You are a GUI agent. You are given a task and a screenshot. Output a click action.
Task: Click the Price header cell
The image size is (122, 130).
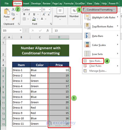pyautogui.click(x=59, y=65)
